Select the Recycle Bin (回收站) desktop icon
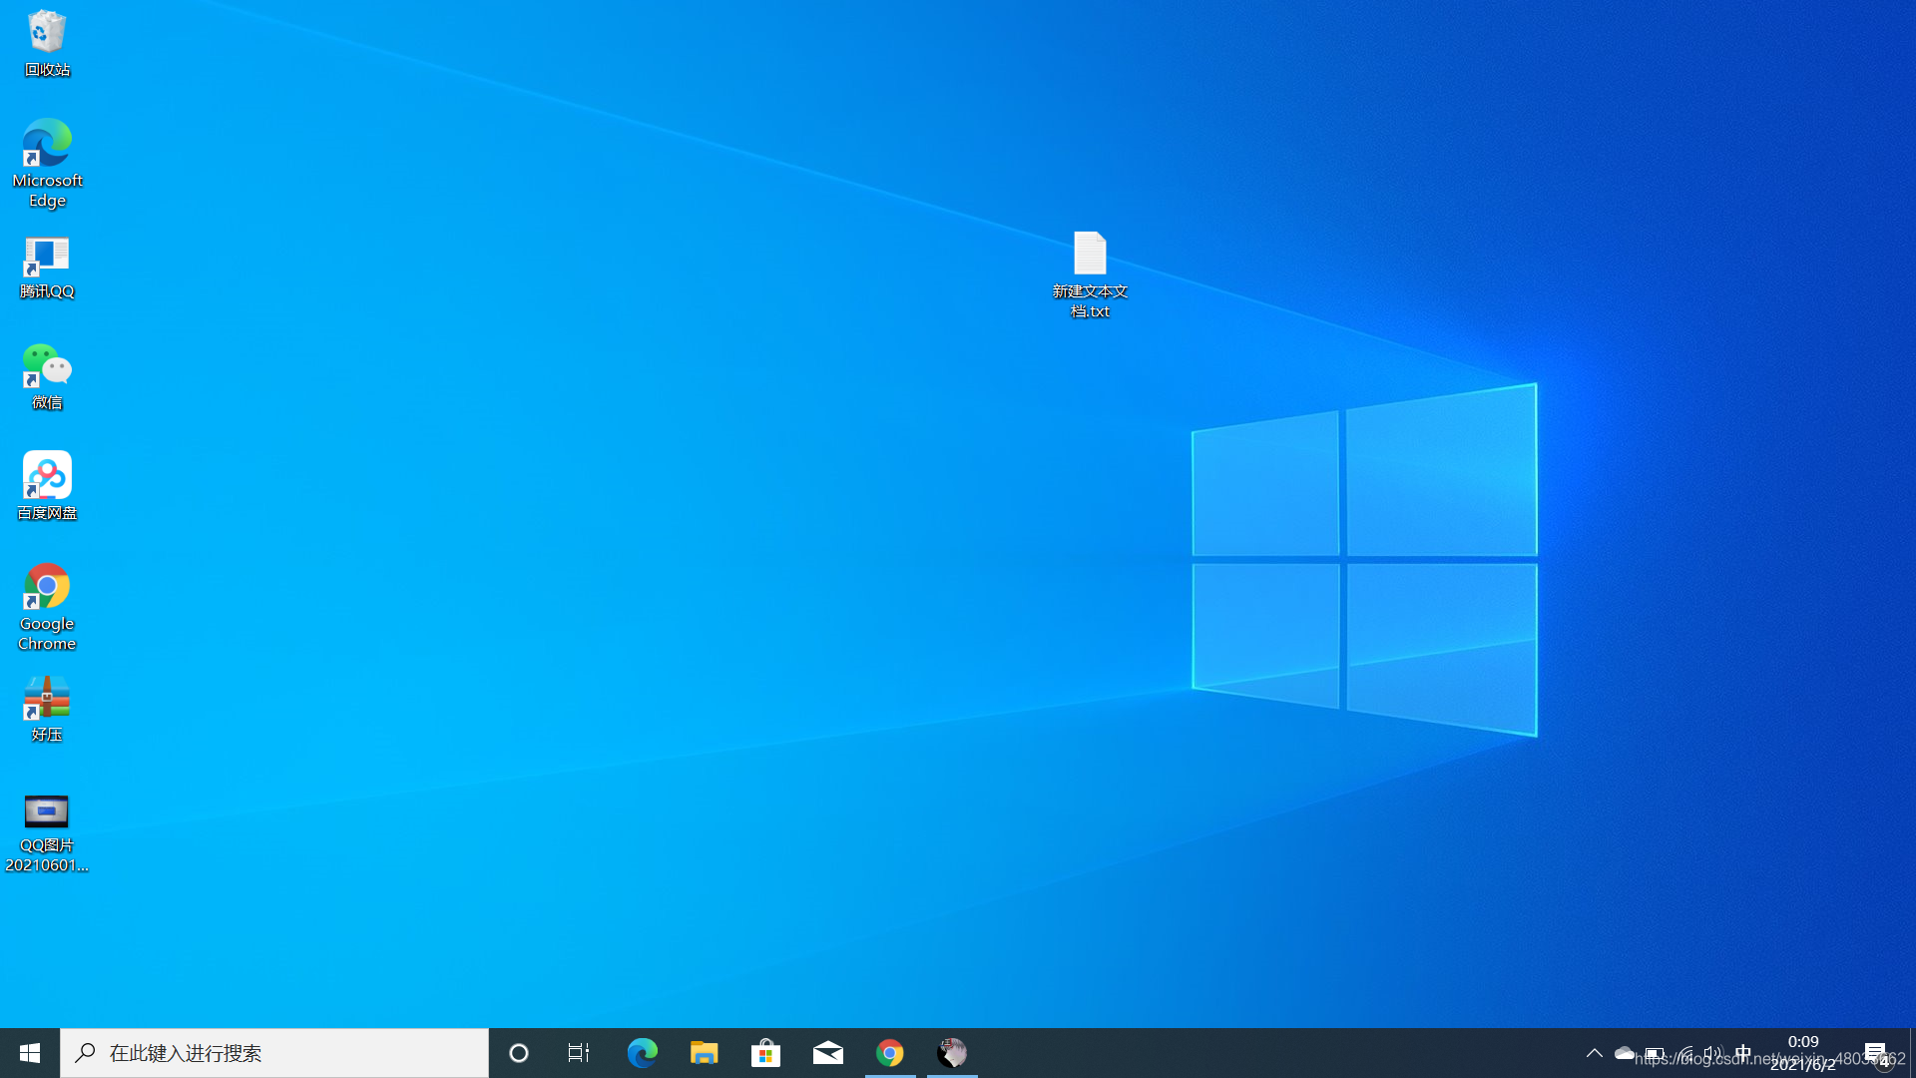This screenshot has width=1916, height=1078. [x=47, y=44]
